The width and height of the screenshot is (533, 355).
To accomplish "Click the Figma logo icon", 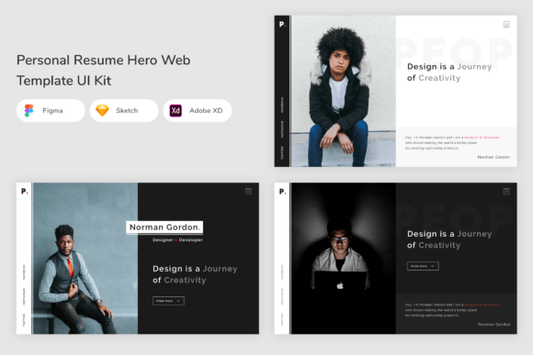I will [28, 111].
